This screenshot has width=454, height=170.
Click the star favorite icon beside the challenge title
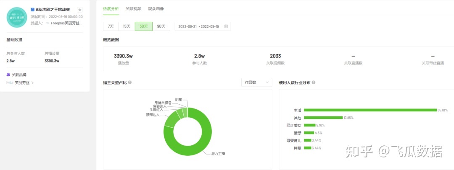point(80,10)
